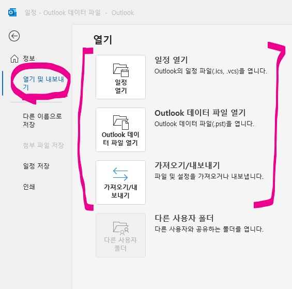This screenshot has height=289, width=292.
Task: Click the 열기 page title
Action: point(103,40)
